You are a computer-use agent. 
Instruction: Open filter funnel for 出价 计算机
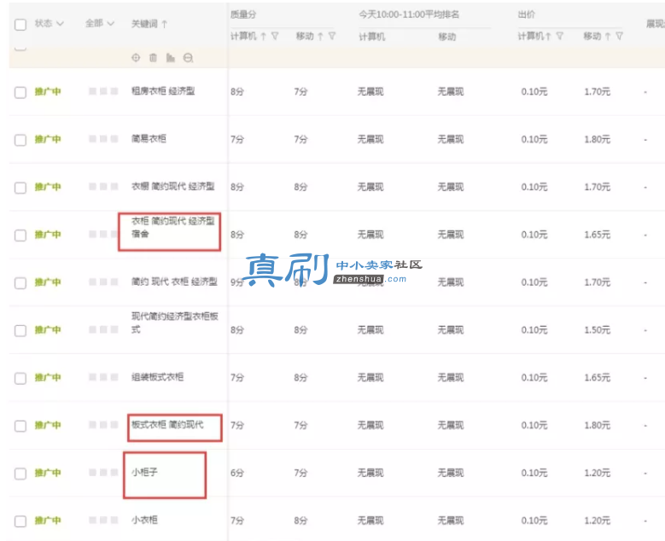[560, 36]
